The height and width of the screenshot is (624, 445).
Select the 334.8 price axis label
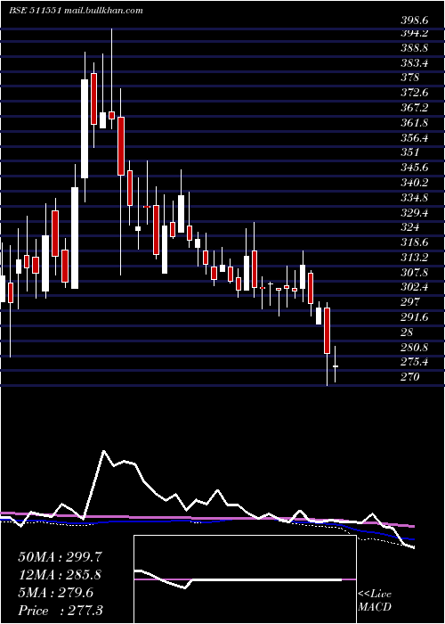(x=415, y=198)
